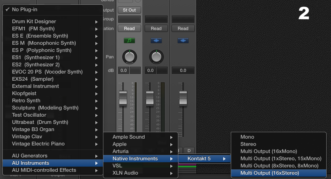Choose ES P (Polyphonic Synth)
The height and width of the screenshot is (179, 331).
click(x=53, y=50)
